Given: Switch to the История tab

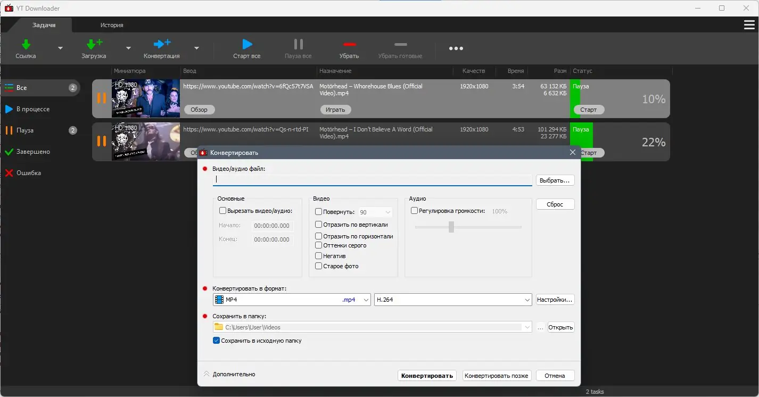Looking at the screenshot, I should (112, 25).
